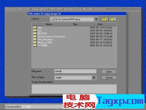The height and width of the screenshot is (110, 146).
Task: Click the *.GHO file type combo box
Action: (75, 78)
